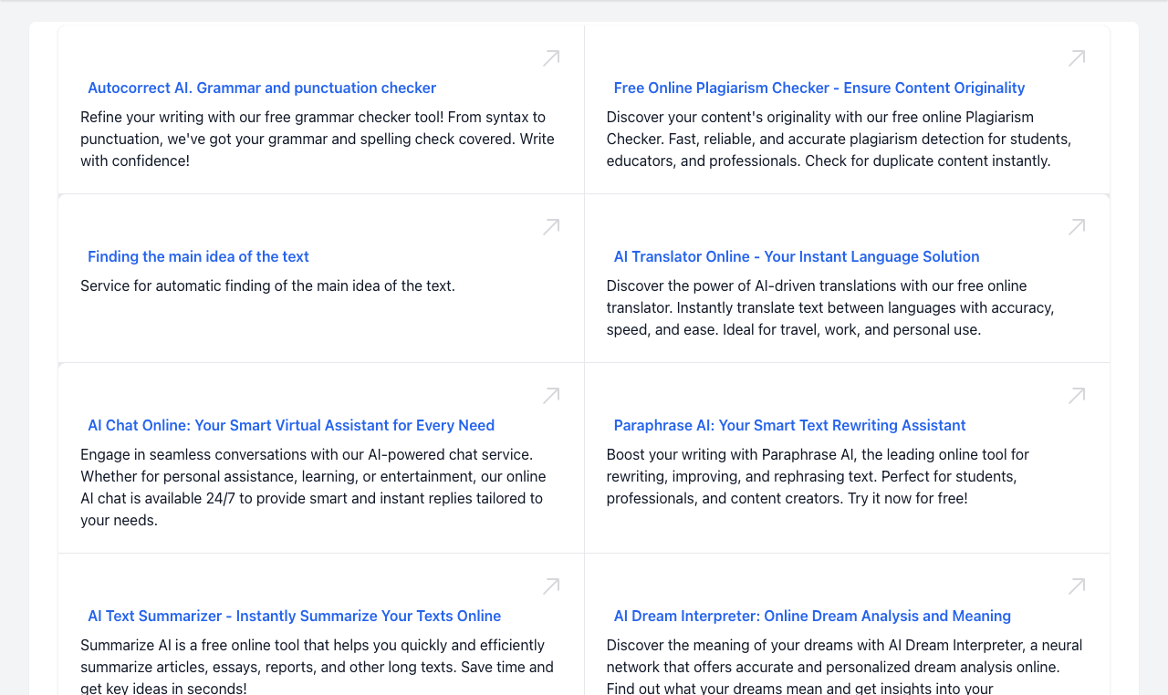Open AI Text Summarizer link
This screenshot has height=695, width=1168.
click(294, 617)
